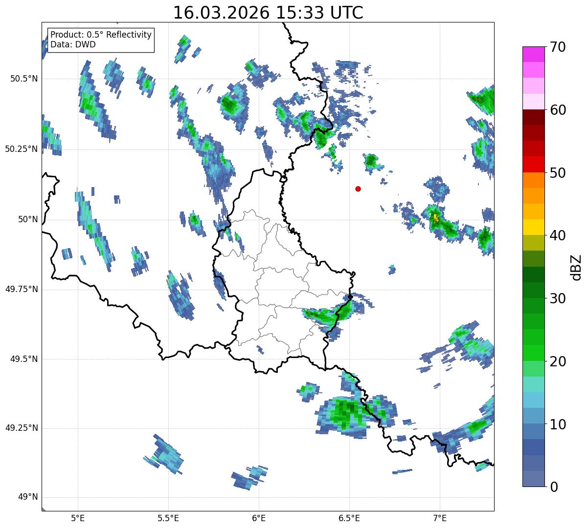Click the longitude label 7°E
Screen dimensions: 588x528
coord(440,518)
